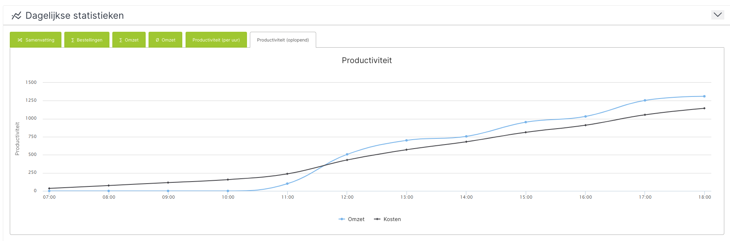Screen dimensions: 730x241
Task: Switch to the Bestellingen tab
Action: [x=87, y=40]
